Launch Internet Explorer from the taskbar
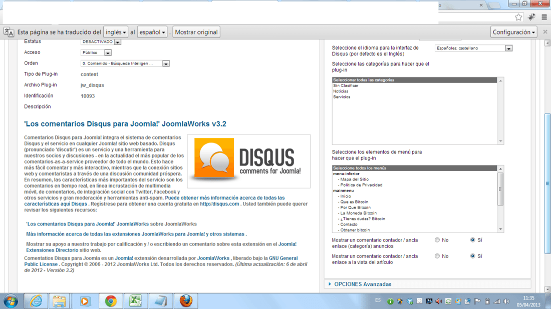The height and width of the screenshot is (309, 551). (x=36, y=301)
